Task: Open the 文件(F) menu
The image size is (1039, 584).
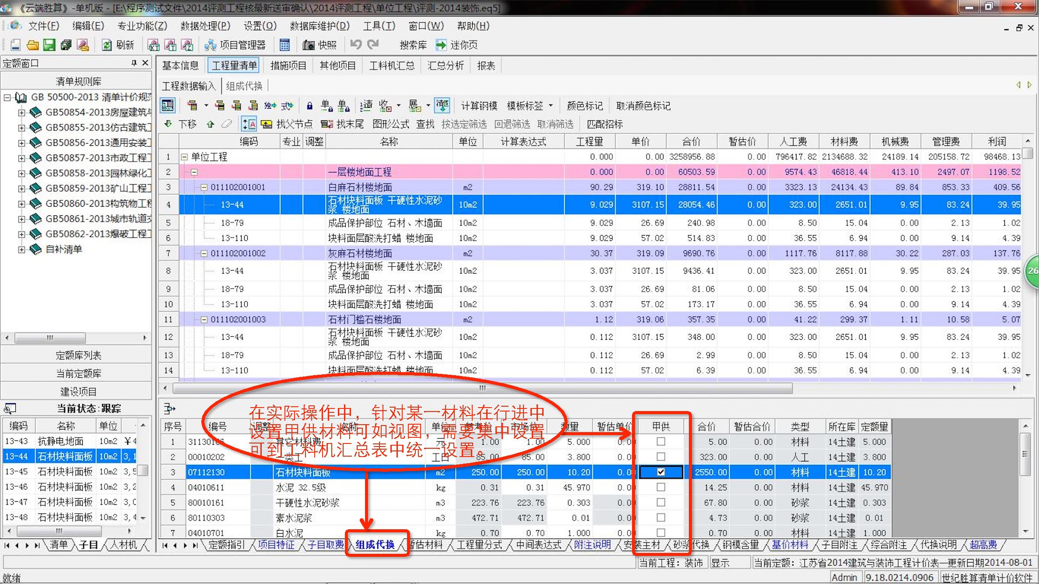Action: 44,26
